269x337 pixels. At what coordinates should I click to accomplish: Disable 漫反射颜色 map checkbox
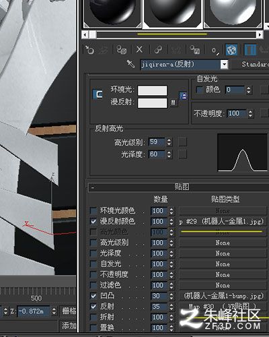tap(93, 221)
